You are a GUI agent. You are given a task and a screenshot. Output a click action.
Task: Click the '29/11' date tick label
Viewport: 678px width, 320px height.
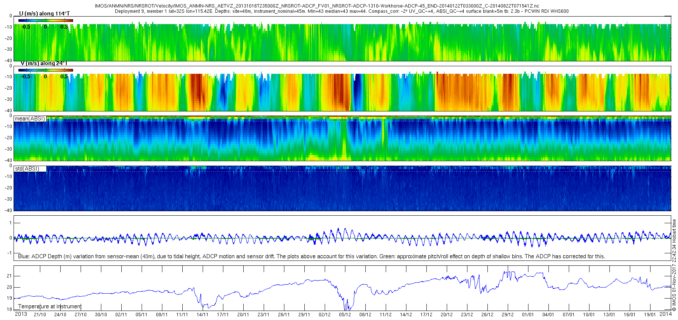tap(304, 315)
